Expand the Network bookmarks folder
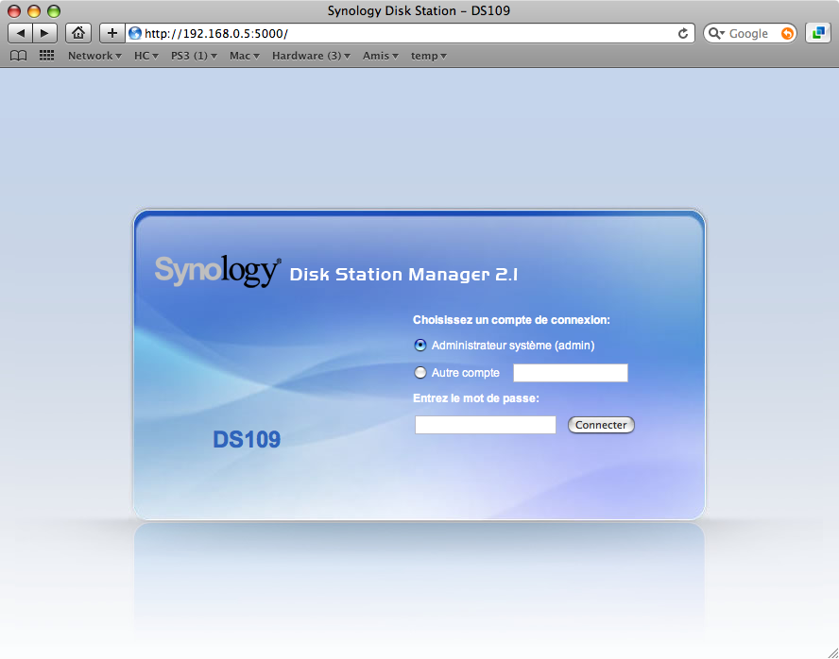This screenshot has height=659, width=839. (x=94, y=56)
